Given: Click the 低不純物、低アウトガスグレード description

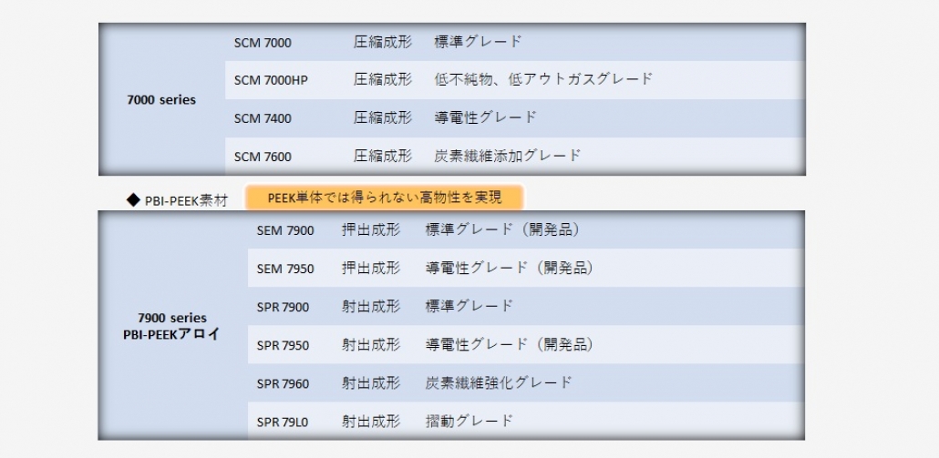Looking at the screenshot, I should 543,79.
